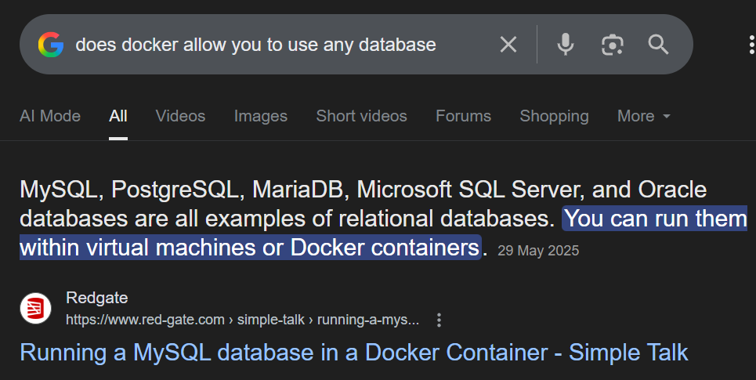The height and width of the screenshot is (380, 756).
Task: Open three-dot menu beside Redgate result
Action: [439, 320]
